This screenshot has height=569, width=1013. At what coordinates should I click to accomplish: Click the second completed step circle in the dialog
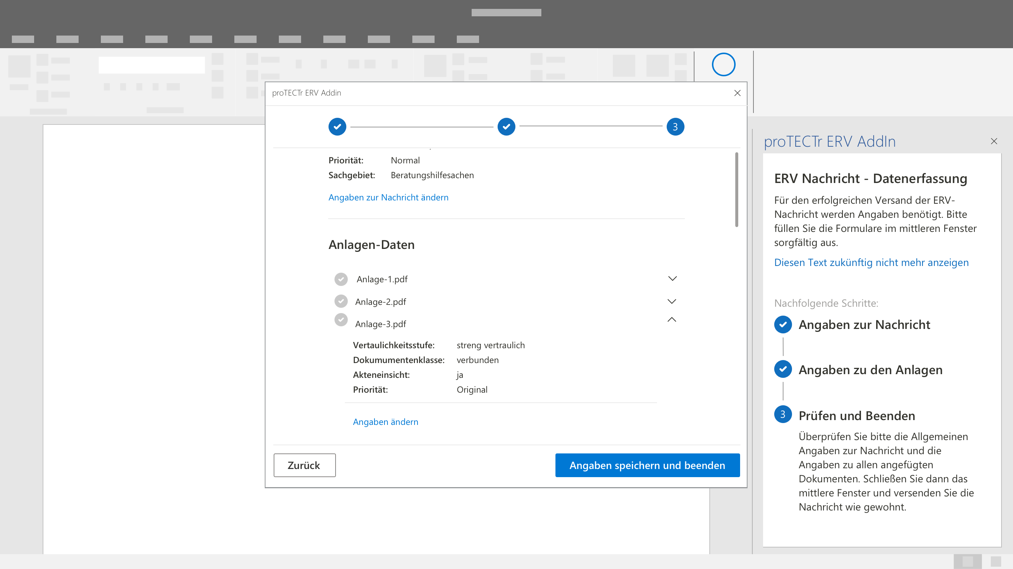pos(506,127)
